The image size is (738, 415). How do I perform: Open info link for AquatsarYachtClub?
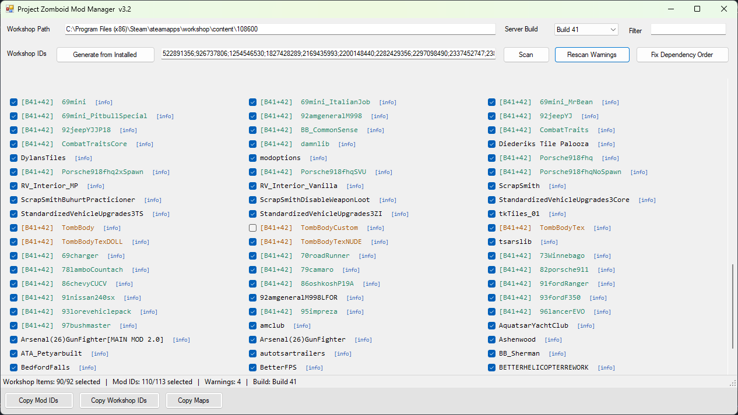pyautogui.click(x=586, y=326)
